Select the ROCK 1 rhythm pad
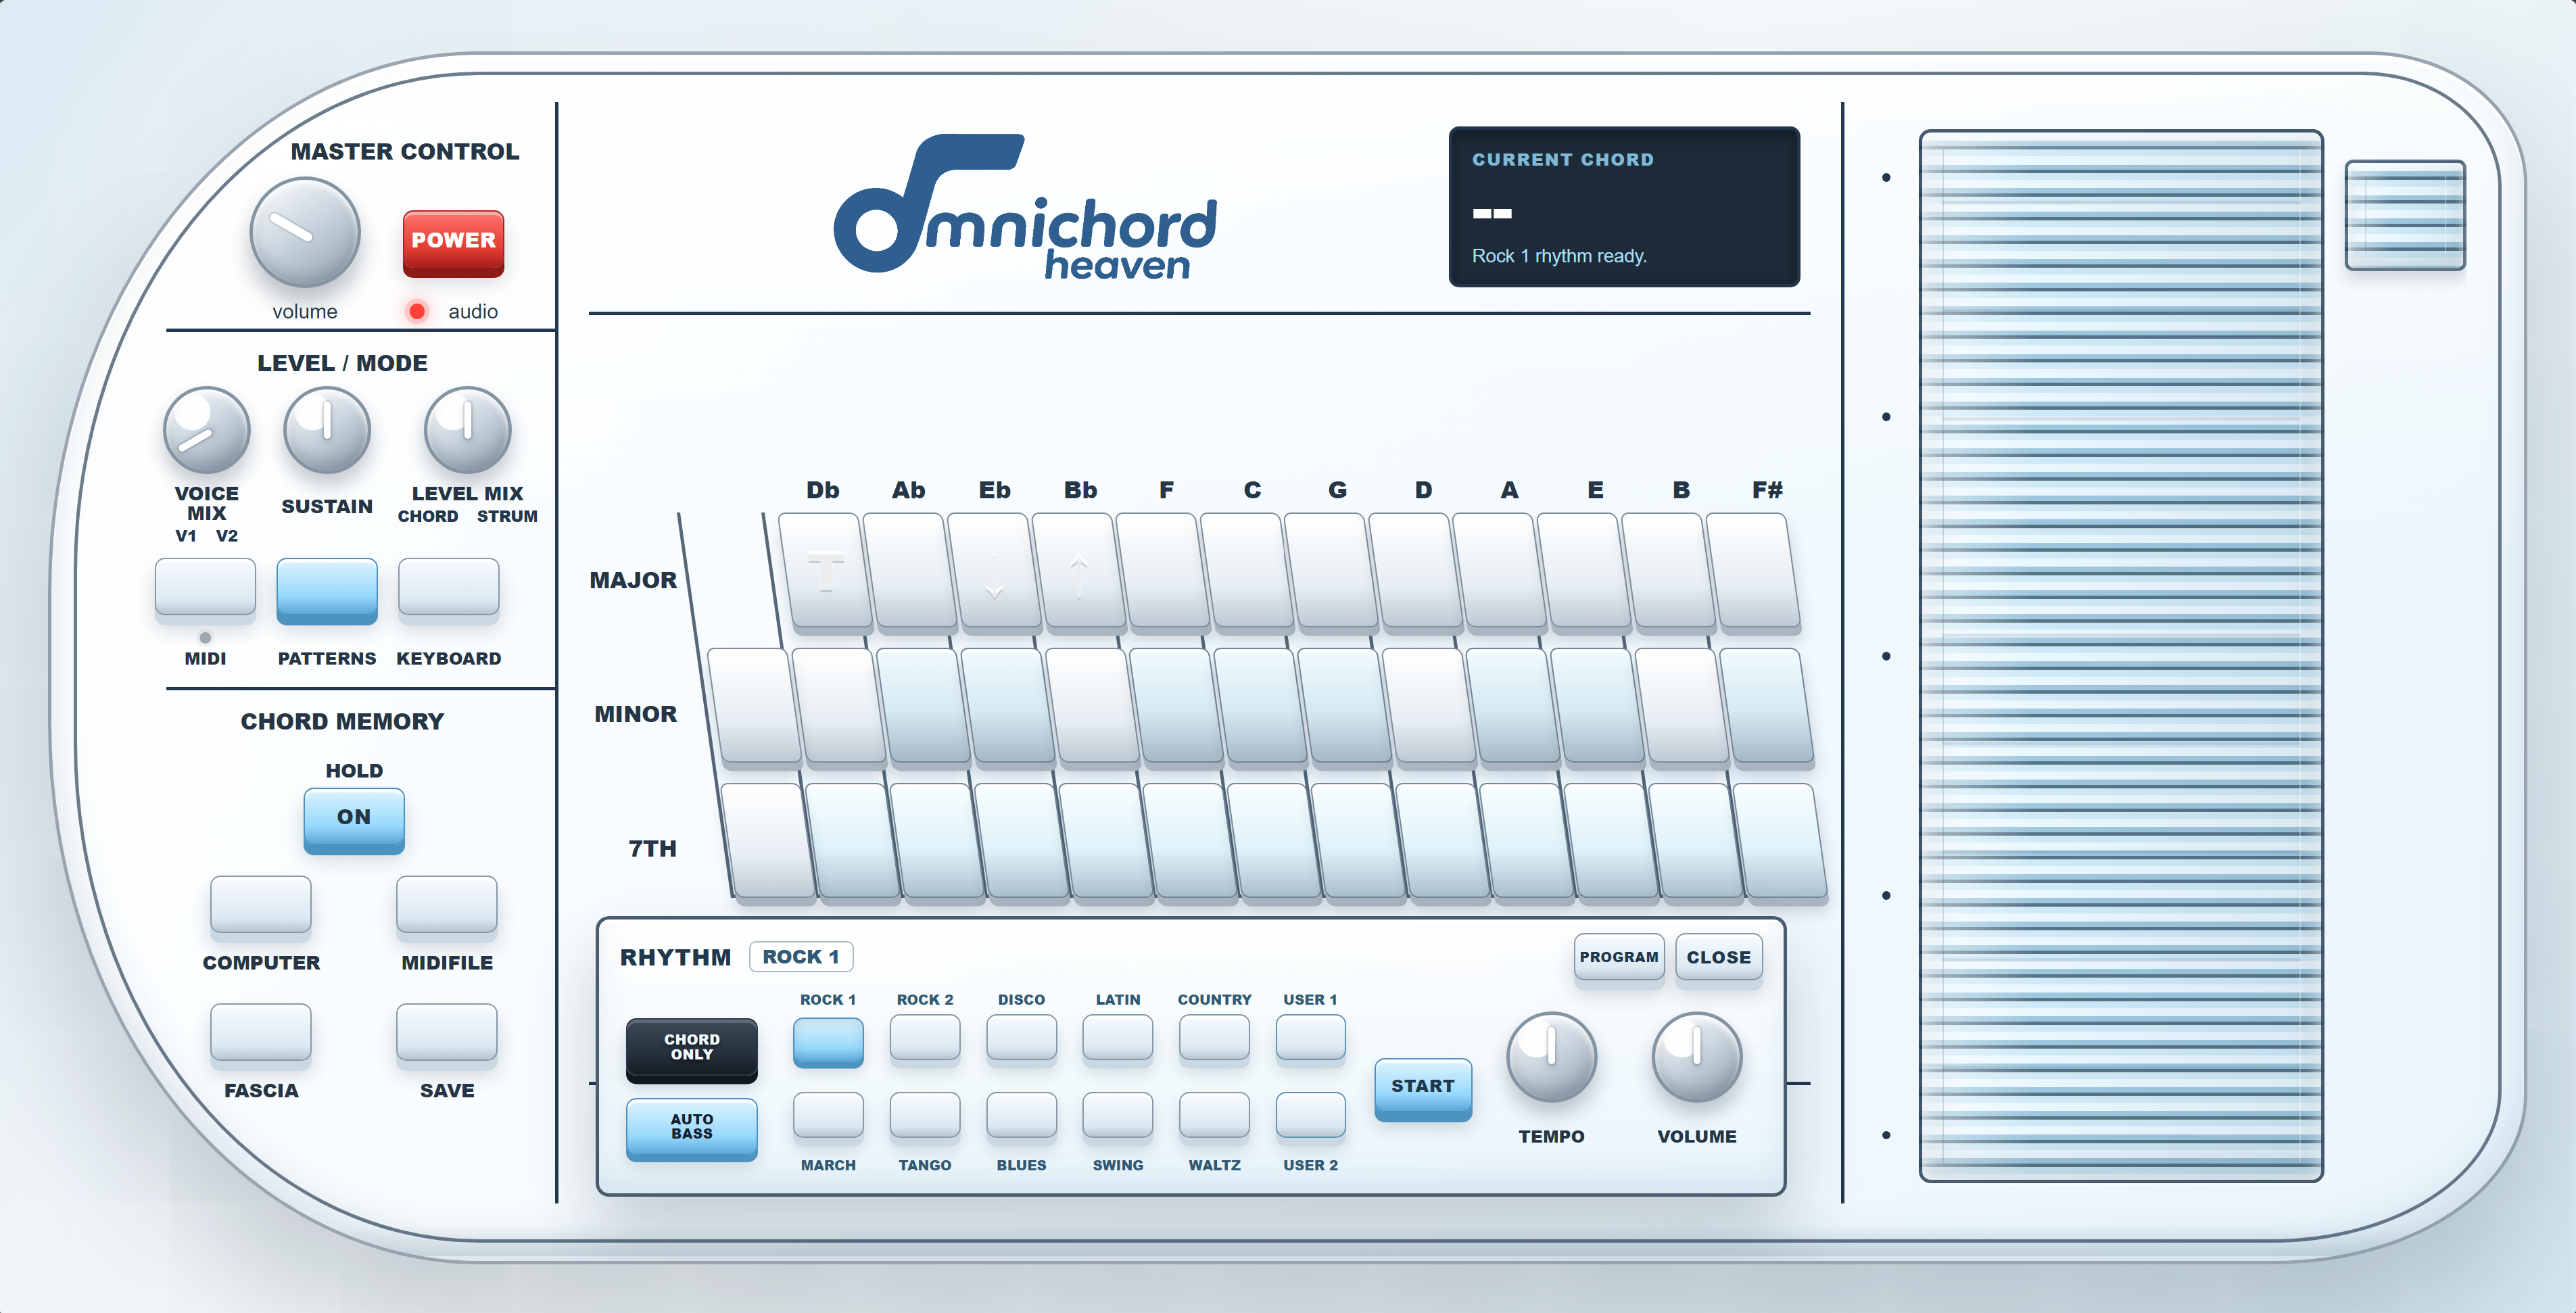Screen dimensions: 2576x1313 (x=828, y=1041)
